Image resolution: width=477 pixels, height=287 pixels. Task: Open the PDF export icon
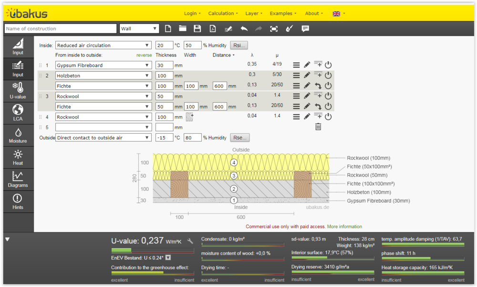click(213, 29)
